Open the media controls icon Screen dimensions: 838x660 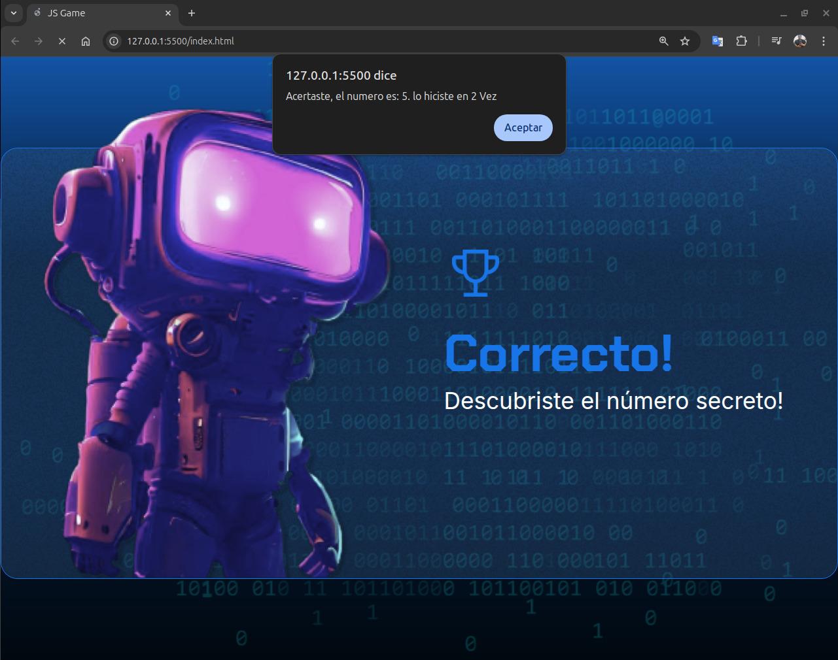[777, 41]
